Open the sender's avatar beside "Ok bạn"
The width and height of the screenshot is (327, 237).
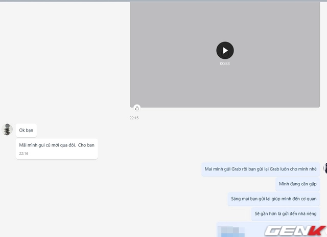7,130
